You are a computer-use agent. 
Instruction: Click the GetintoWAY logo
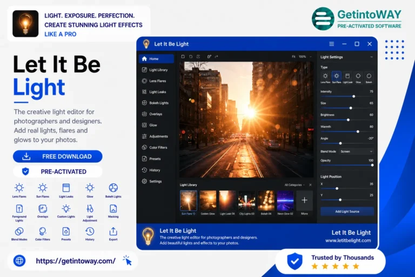[357, 19]
